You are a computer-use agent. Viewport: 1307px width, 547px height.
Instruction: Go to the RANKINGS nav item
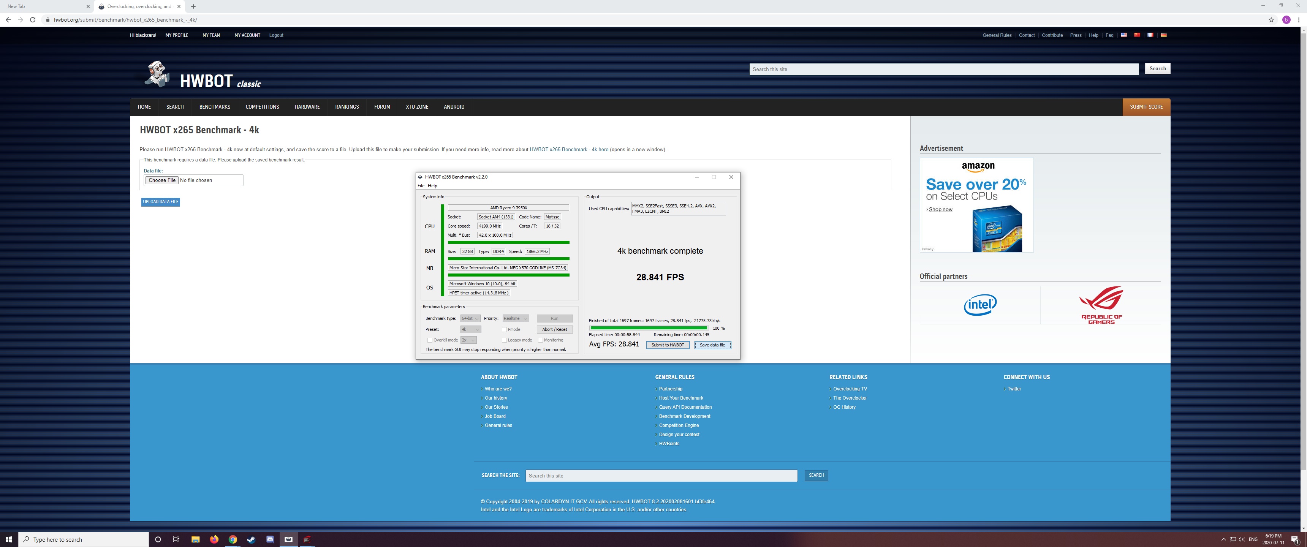tap(347, 107)
